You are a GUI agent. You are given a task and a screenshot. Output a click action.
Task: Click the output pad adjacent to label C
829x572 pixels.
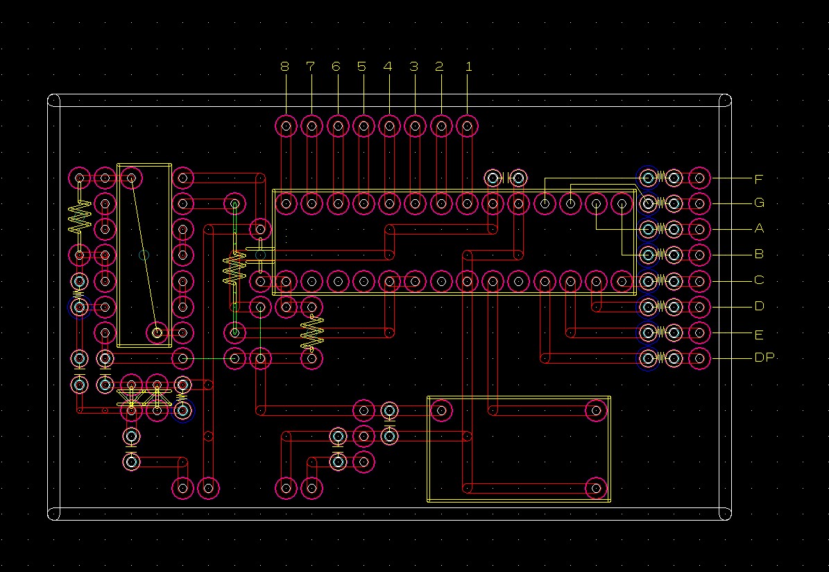(699, 281)
